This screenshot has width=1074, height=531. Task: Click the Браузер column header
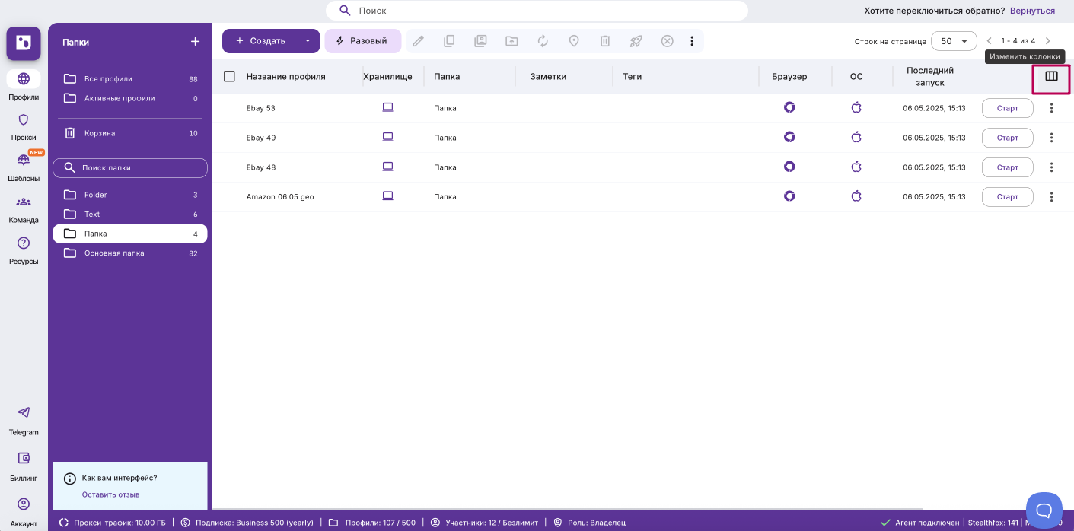pos(789,77)
